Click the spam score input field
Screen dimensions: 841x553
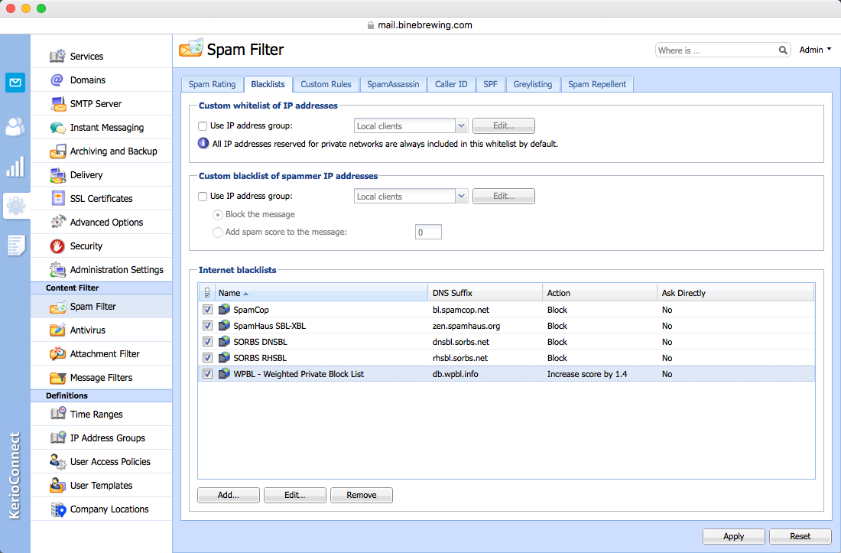pyautogui.click(x=428, y=232)
